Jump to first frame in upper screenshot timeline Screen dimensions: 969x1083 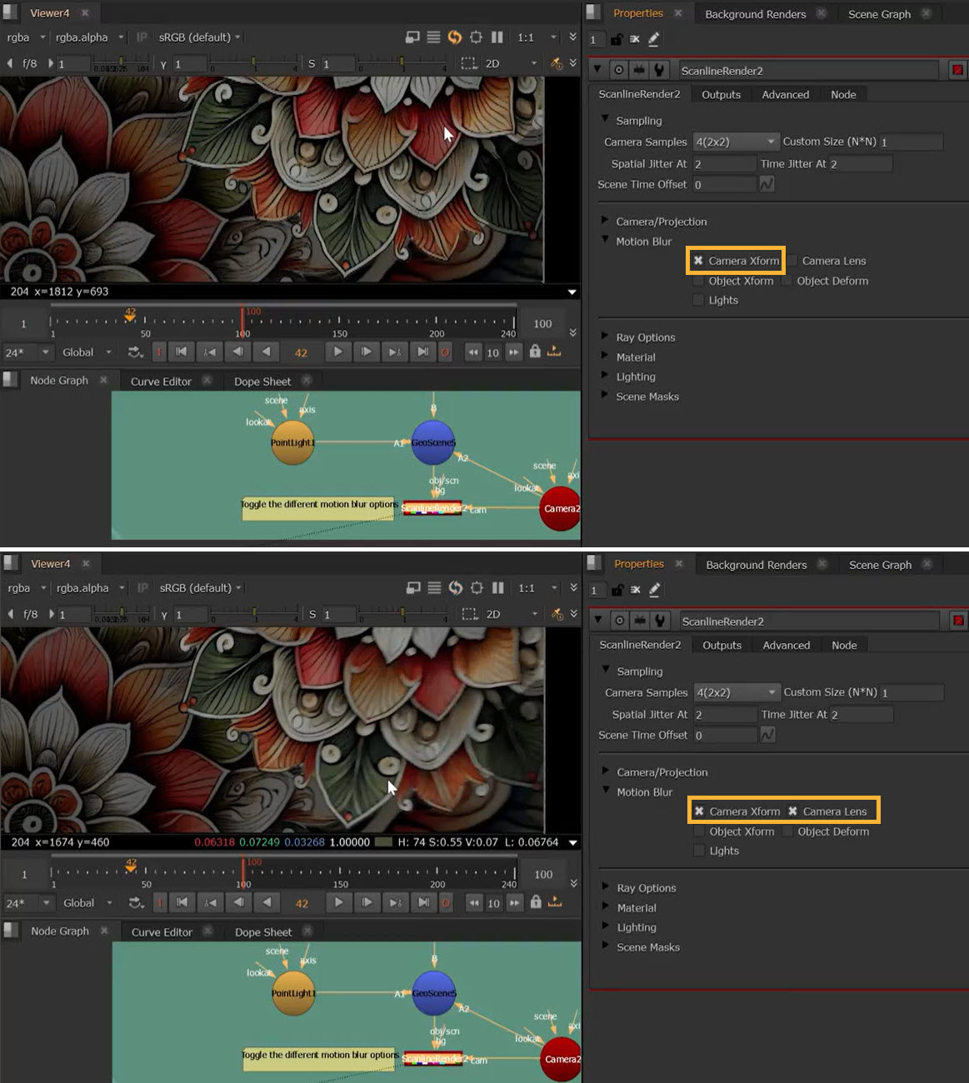coord(181,352)
